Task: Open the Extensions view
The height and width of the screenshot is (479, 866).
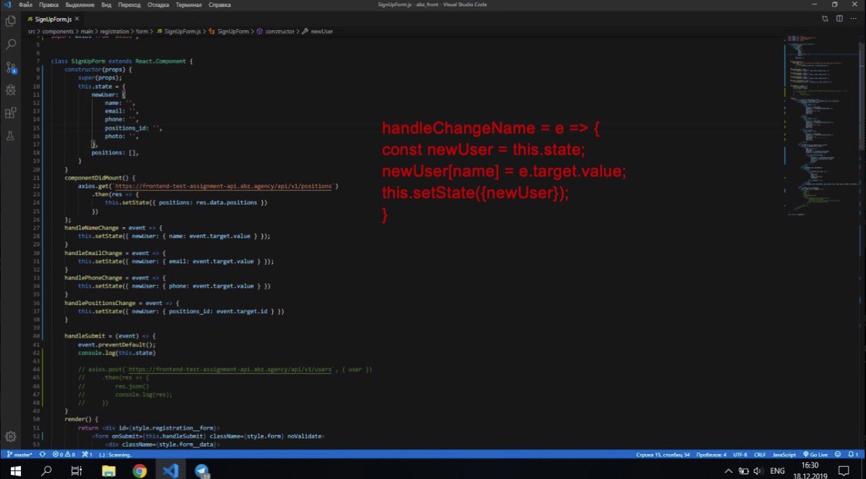Action: pyautogui.click(x=11, y=113)
